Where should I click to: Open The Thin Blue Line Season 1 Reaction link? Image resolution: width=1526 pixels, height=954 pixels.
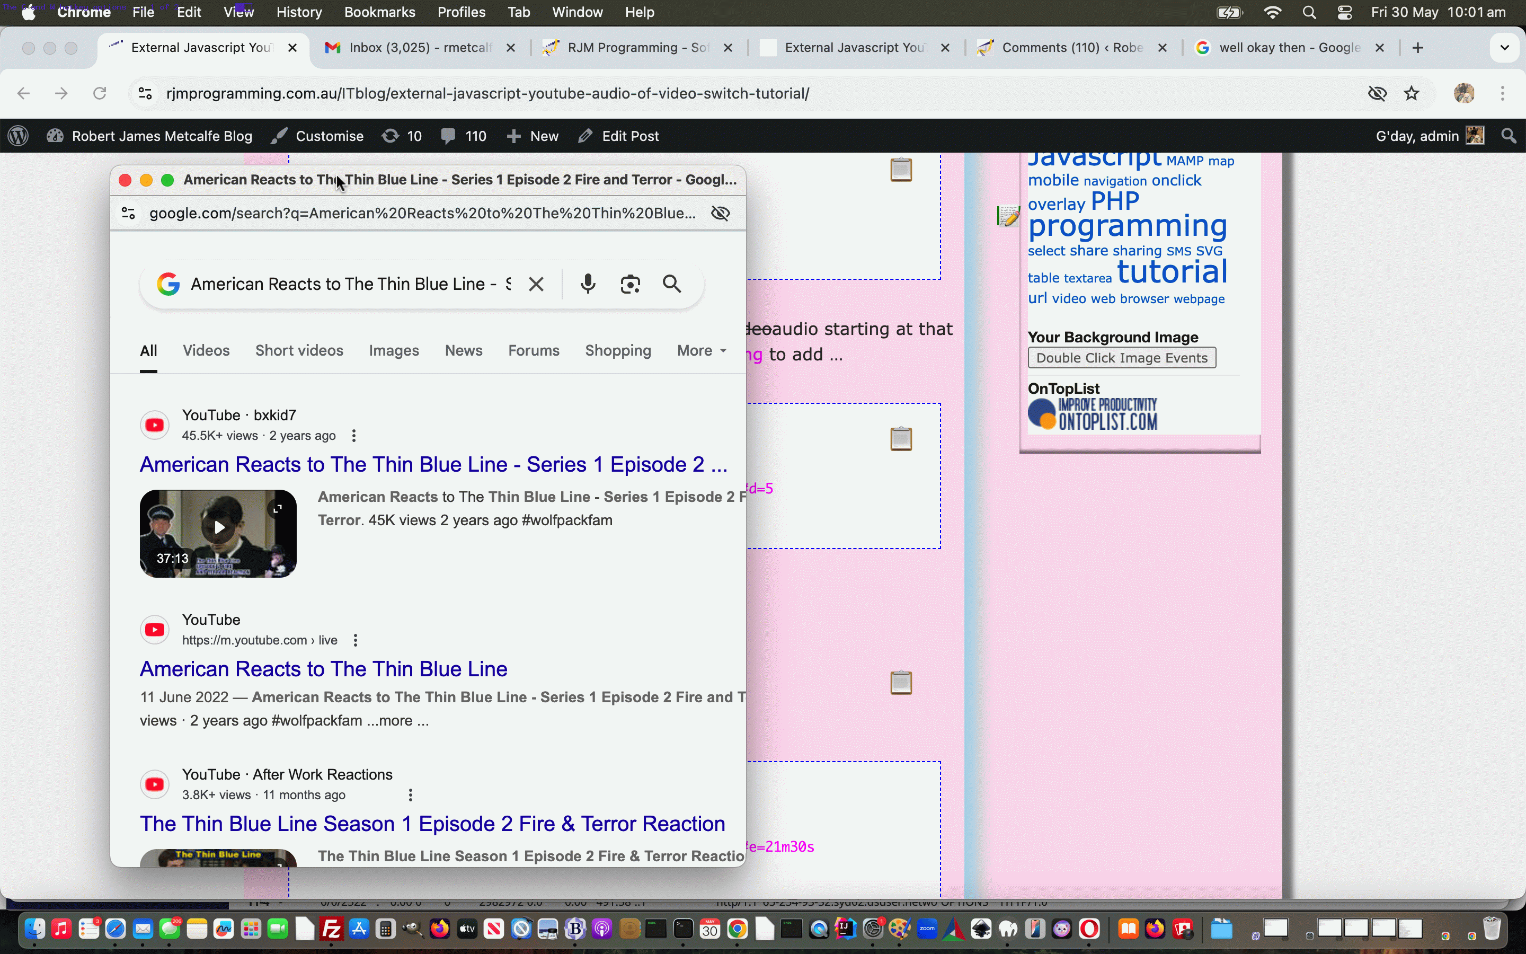(x=432, y=824)
